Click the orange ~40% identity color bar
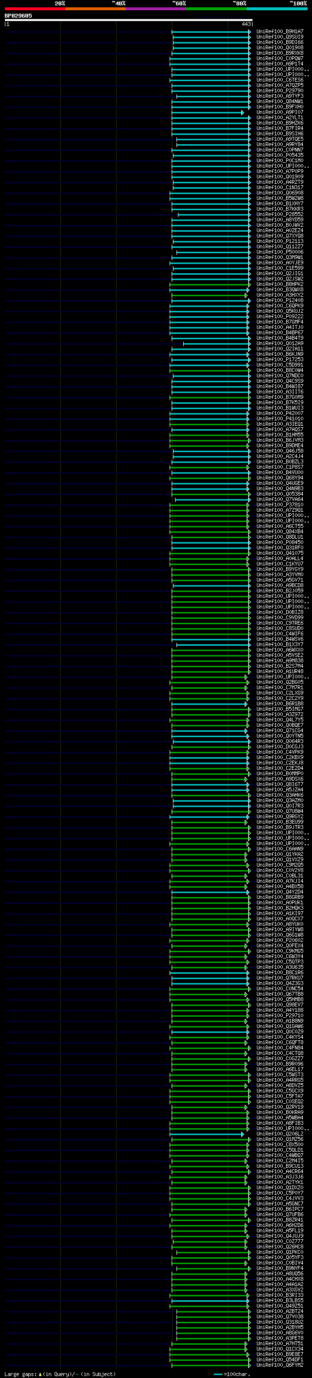This screenshot has width=312, height=1378. point(96,9)
